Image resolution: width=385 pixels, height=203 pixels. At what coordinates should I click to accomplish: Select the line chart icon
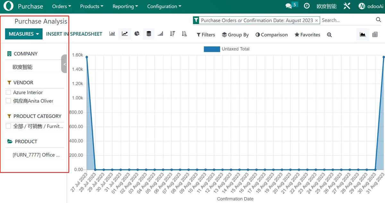point(124,34)
